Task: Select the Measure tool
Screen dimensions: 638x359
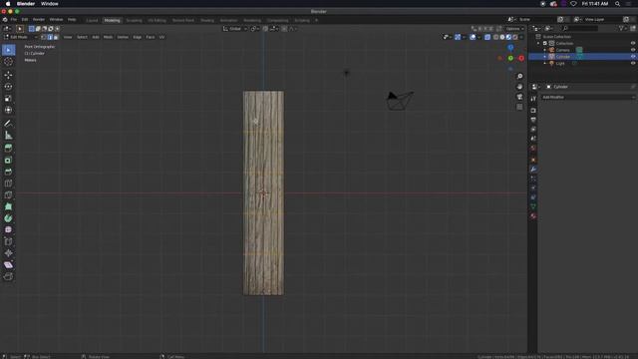Action: (9, 136)
